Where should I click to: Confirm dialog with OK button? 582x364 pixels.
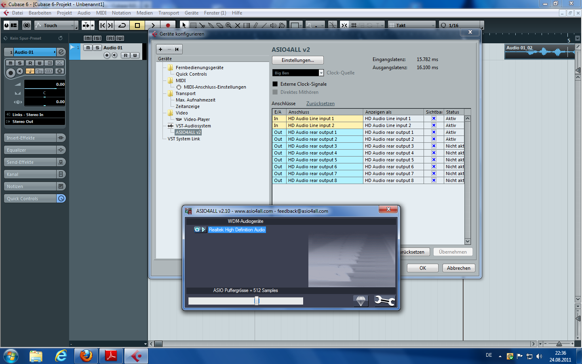click(x=423, y=268)
